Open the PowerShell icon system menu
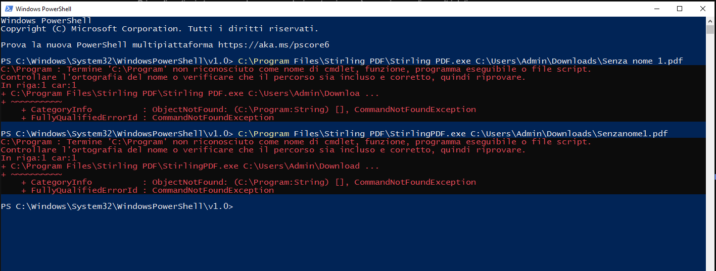Screen dimensions: 716x271 pyautogui.click(x=9, y=9)
